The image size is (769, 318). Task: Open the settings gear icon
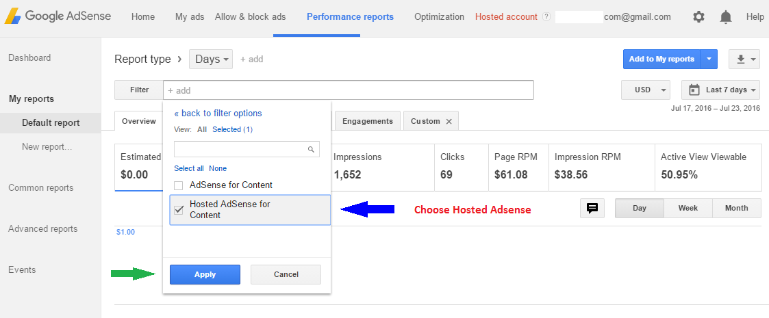(x=698, y=16)
